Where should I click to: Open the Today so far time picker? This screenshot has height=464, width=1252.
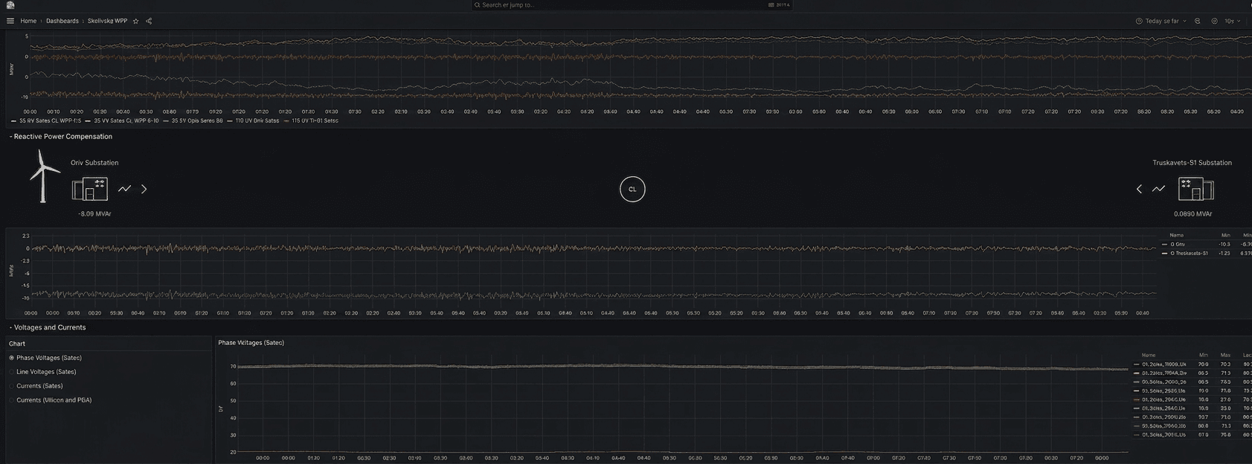click(x=1160, y=21)
